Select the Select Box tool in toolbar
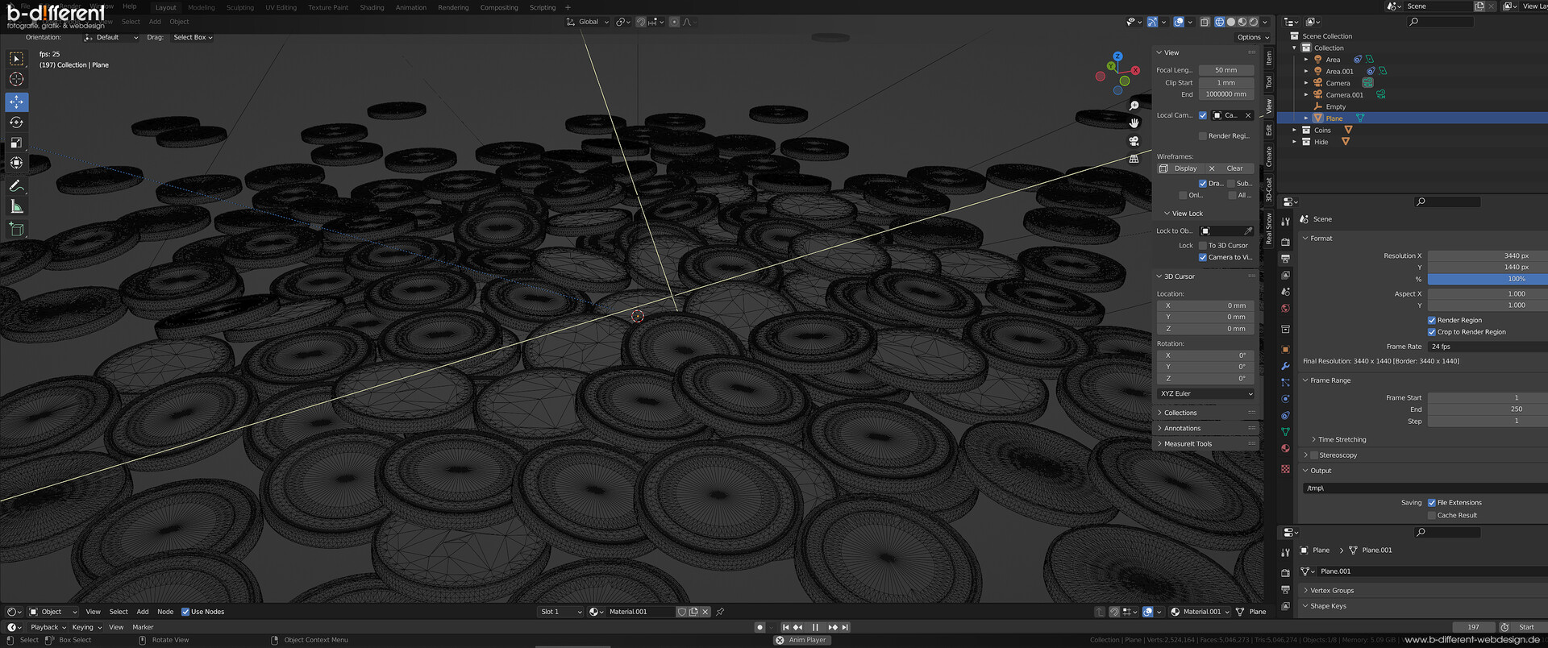The width and height of the screenshot is (1548, 648). 16,59
